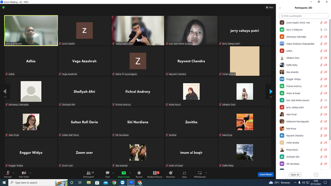Start recording with the Record icon
This screenshot has width=331, height=186.
coord(139,173)
